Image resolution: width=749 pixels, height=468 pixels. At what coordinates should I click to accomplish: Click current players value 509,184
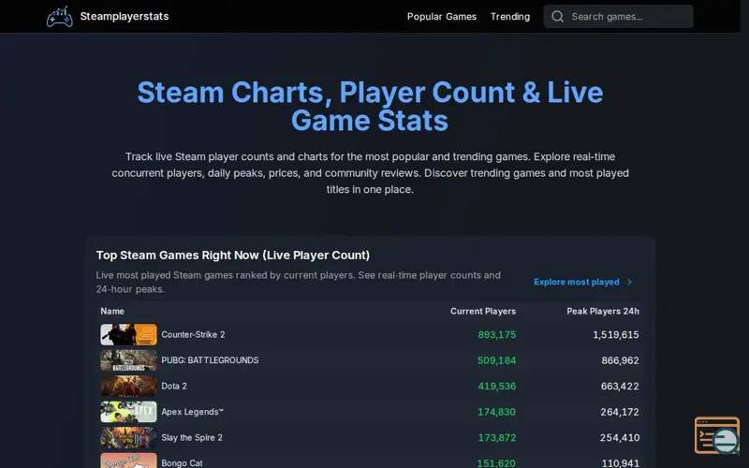coord(497,361)
